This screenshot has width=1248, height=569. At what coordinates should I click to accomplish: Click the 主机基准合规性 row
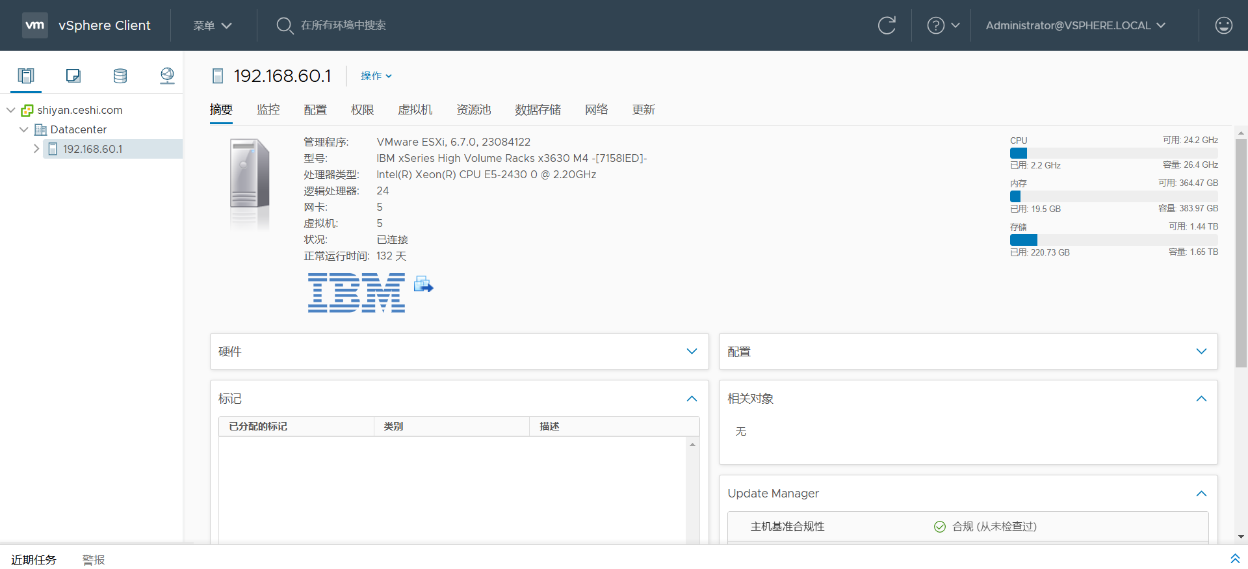pos(968,527)
